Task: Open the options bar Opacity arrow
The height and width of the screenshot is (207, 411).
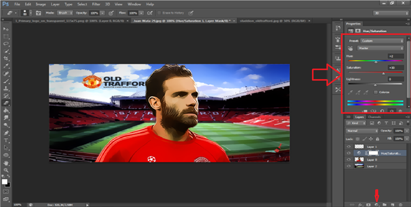Action: (x=103, y=13)
